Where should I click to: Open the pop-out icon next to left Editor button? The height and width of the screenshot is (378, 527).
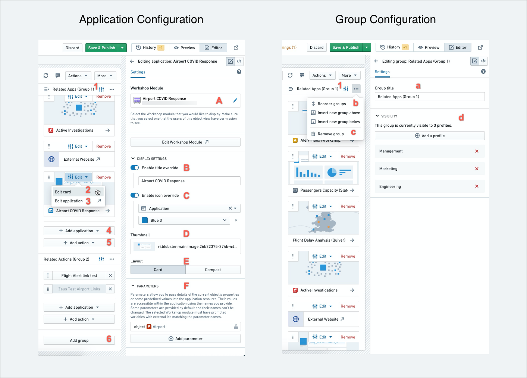pos(236,48)
